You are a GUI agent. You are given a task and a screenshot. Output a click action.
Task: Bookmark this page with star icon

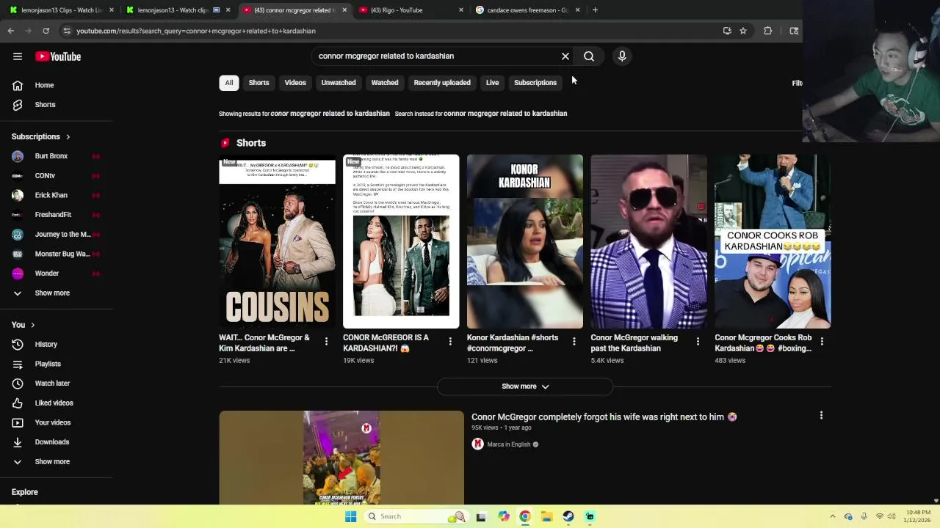(743, 31)
